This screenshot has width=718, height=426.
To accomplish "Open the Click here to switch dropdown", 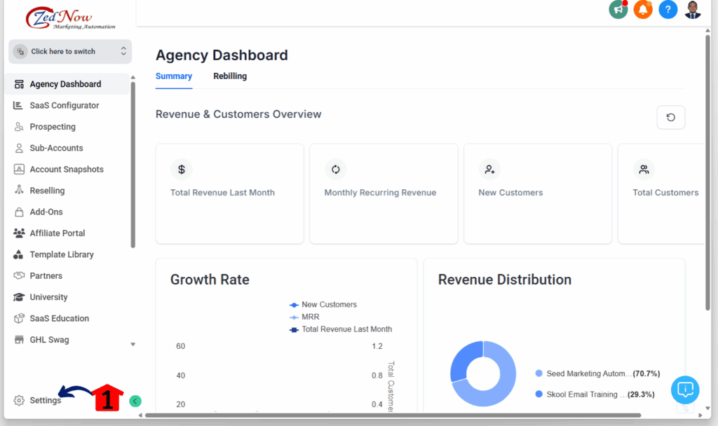I will point(70,51).
